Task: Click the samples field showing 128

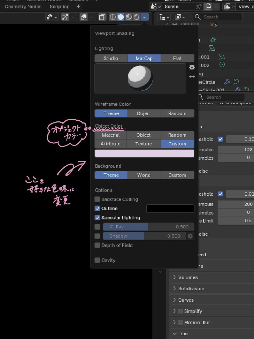Action: coord(236,150)
